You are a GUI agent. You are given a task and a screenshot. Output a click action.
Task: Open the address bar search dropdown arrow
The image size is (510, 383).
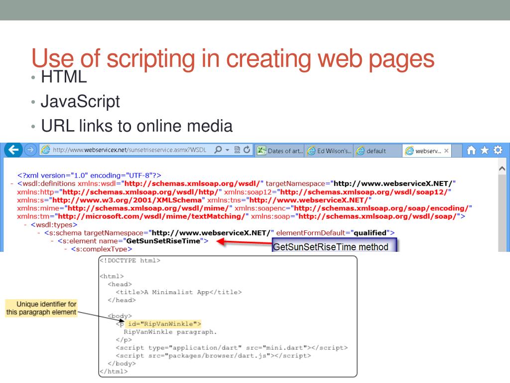click(x=227, y=151)
